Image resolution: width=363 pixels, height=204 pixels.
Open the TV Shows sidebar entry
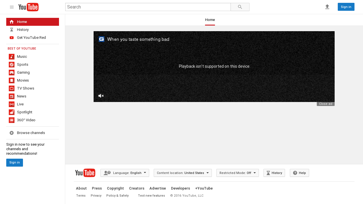pyautogui.click(x=33, y=88)
